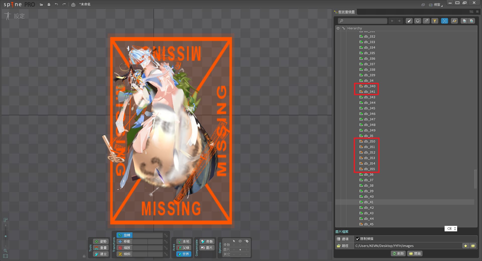Click the images path field
Screen dimensions: 482x261
[408, 246]
